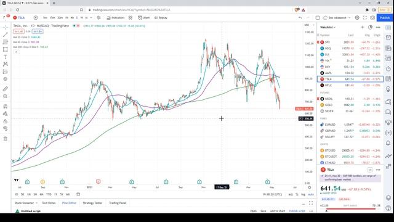394x222 pixels.
Task: Collapse the indicator legend arrow
Action: 16,52
